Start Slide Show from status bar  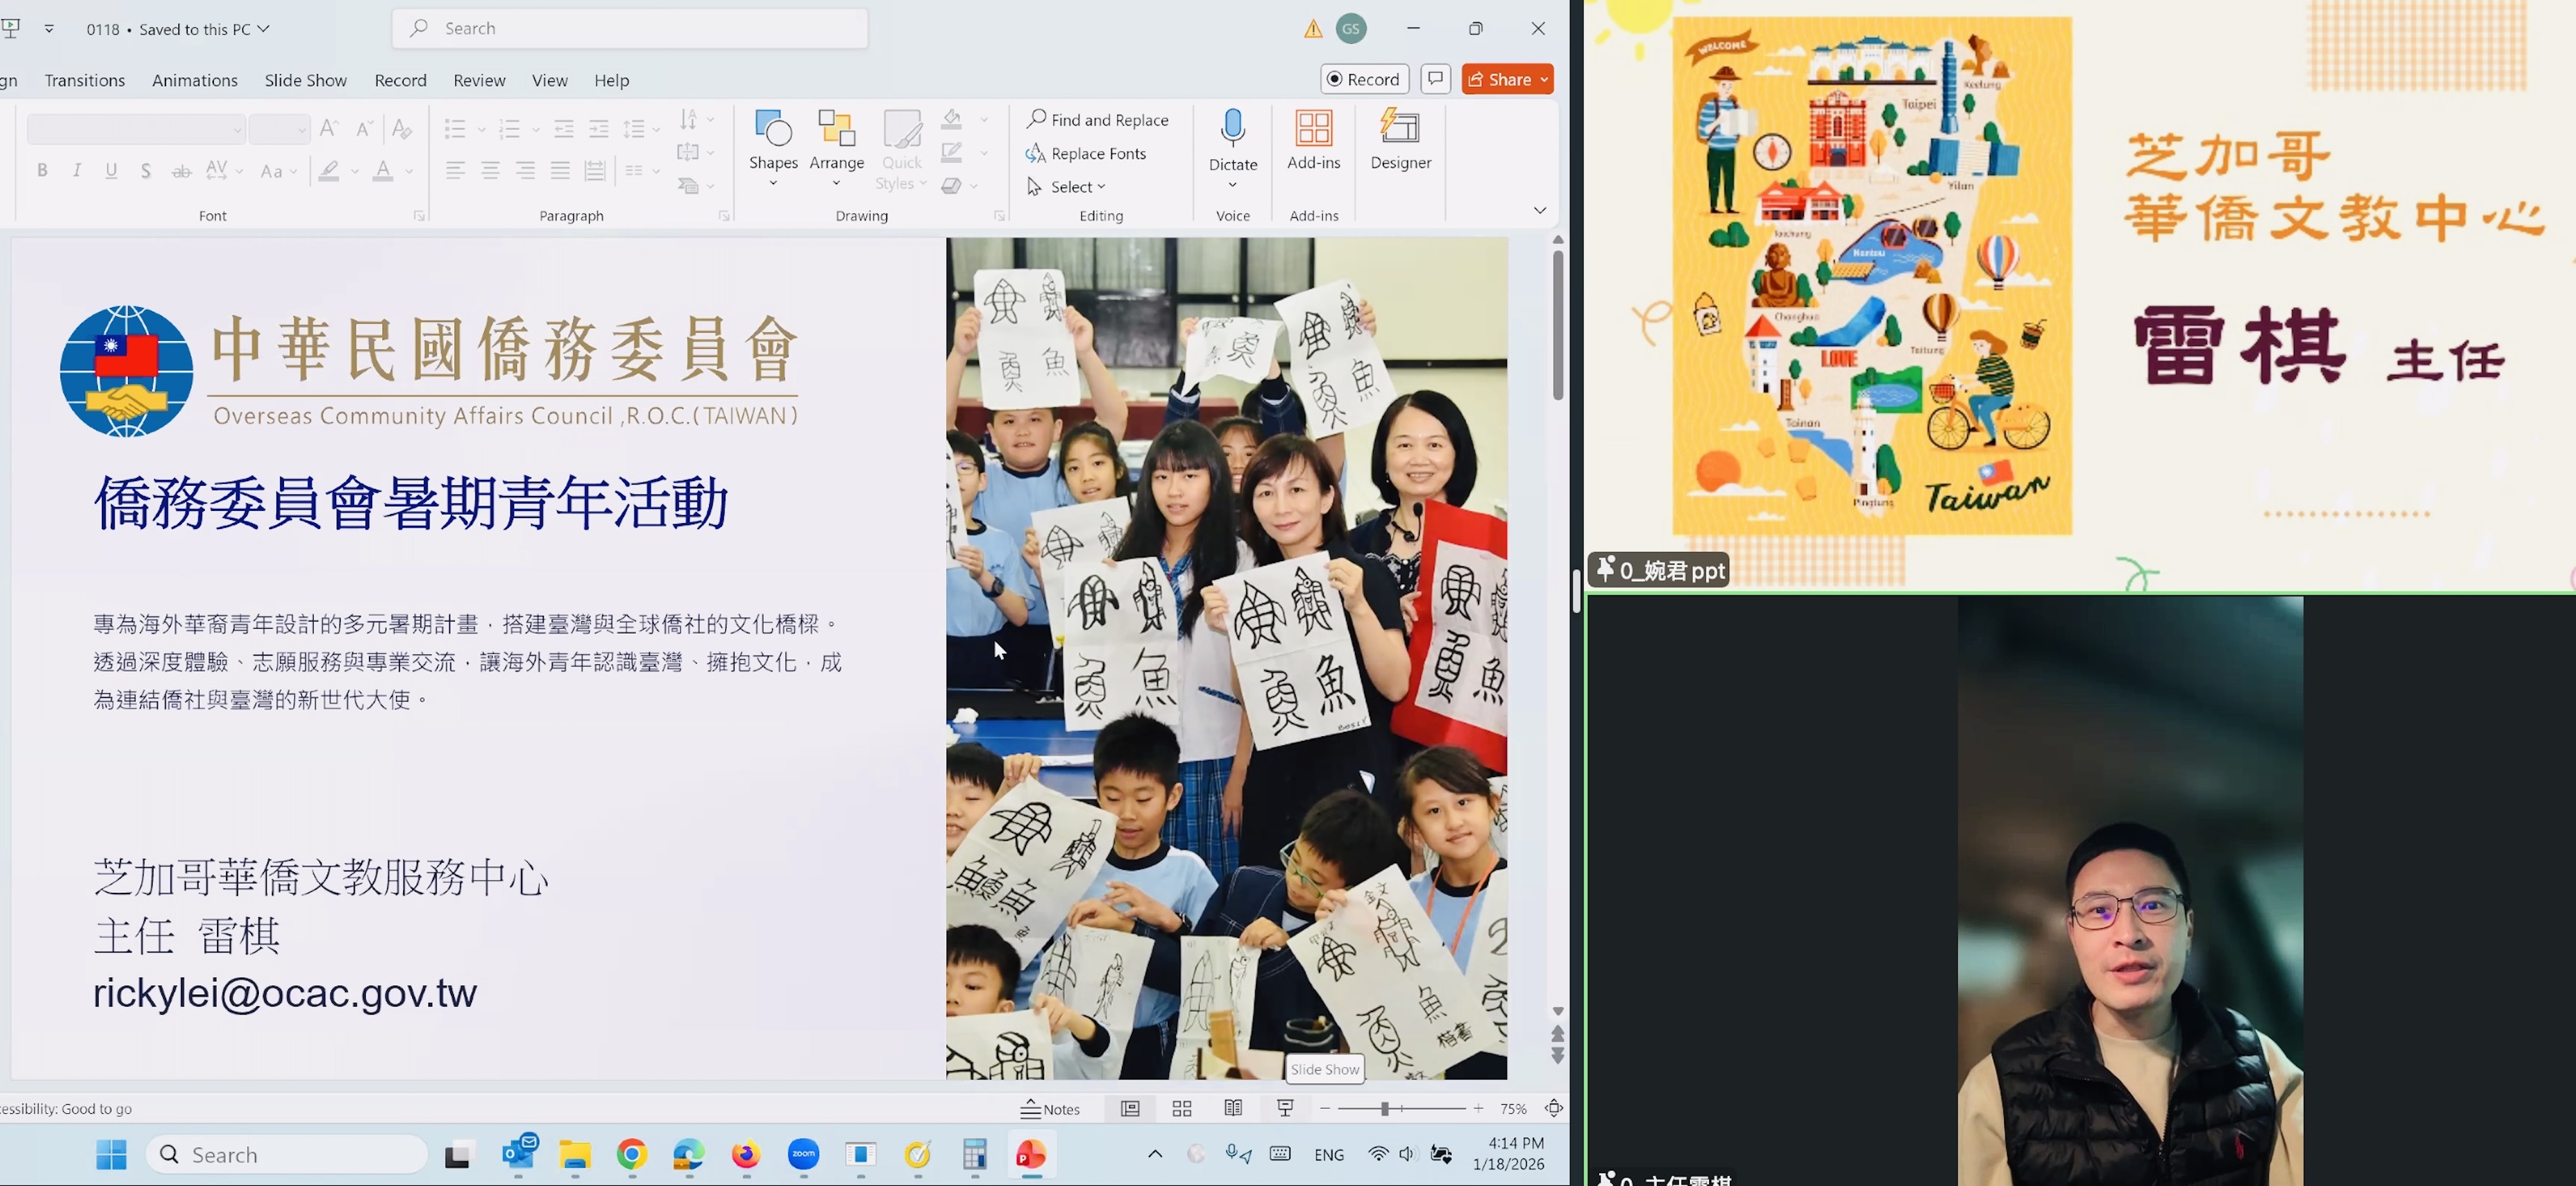click(1284, 1108)
